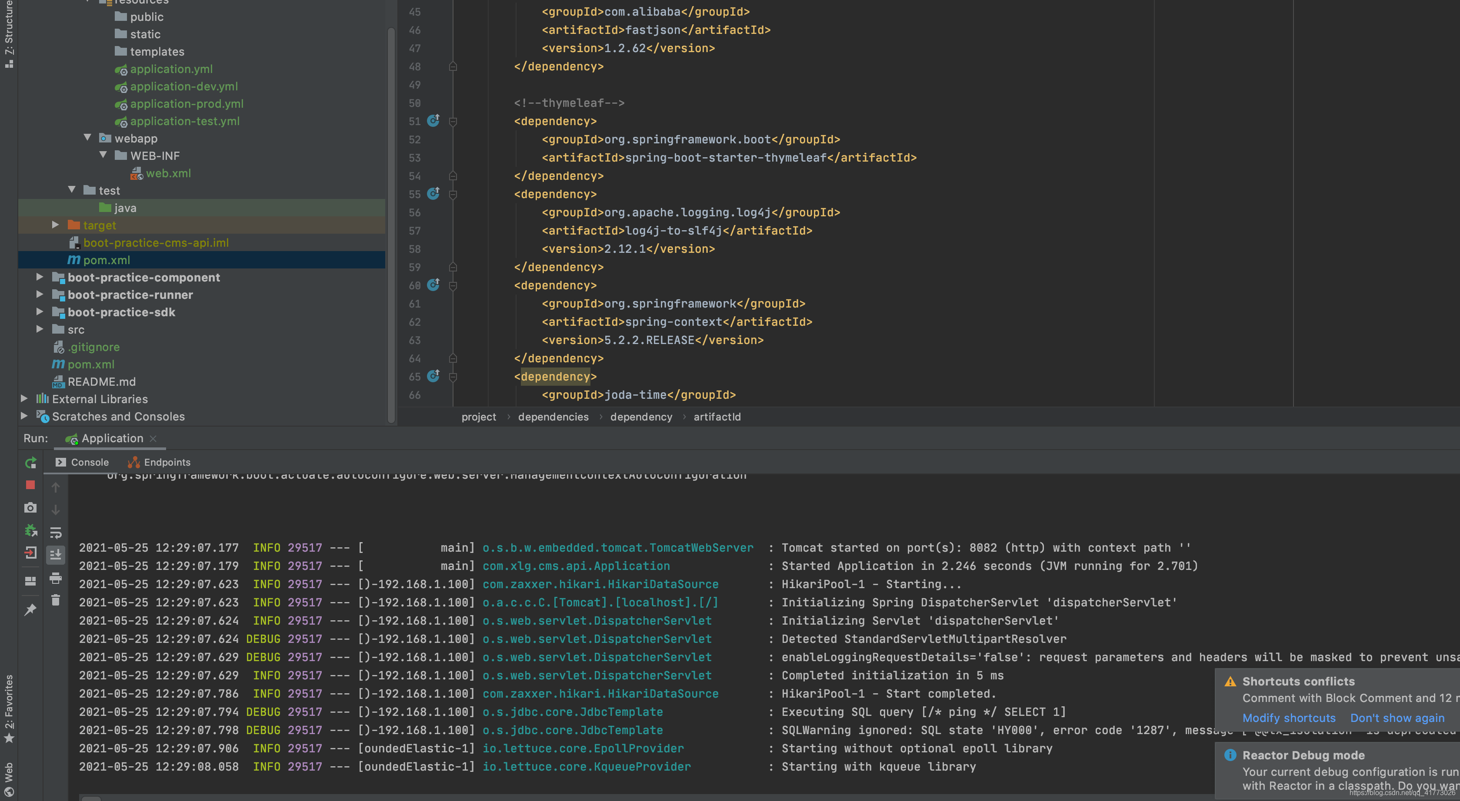Click the gutter bean icon on line 60

[433, 285]
